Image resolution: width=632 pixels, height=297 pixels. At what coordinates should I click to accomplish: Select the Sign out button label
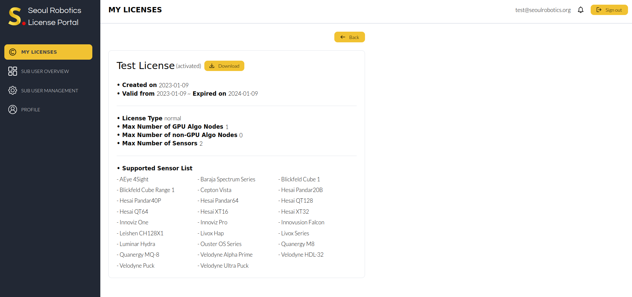(x=613, y=10)
